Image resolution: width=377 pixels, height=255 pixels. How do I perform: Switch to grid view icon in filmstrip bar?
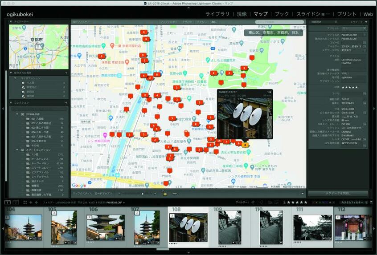click(x=25, y=202)
